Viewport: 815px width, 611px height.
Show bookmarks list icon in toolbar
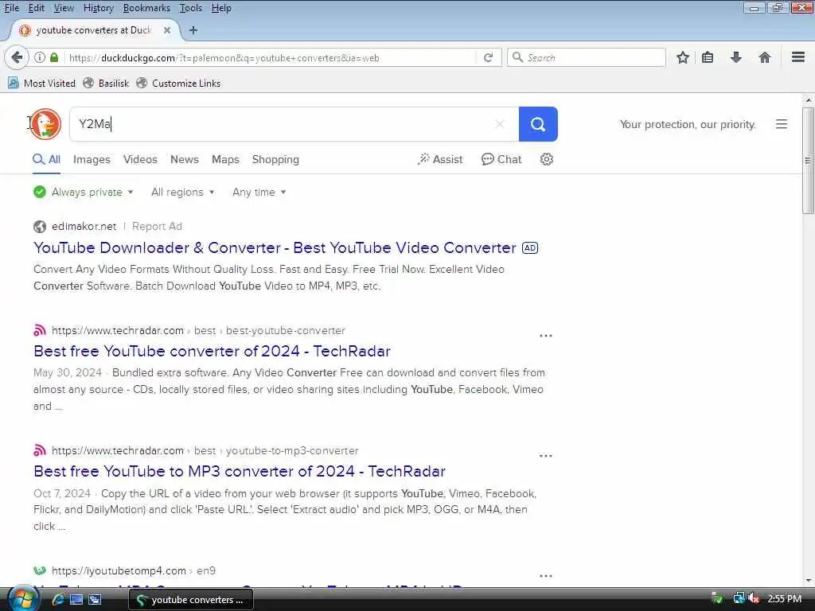coord(708,57)
